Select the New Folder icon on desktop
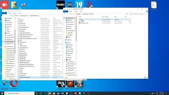169x95 pixels. [154, 6]
